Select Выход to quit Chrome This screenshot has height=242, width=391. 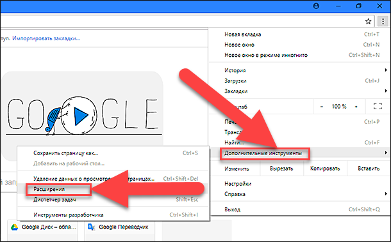[300, 209]
